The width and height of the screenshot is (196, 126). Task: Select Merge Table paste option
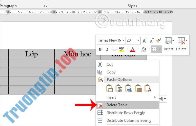119,88
